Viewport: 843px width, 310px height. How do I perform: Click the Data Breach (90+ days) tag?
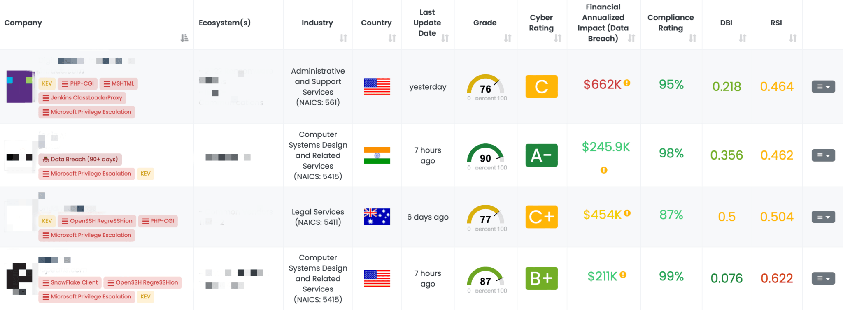tap(80, 159)
